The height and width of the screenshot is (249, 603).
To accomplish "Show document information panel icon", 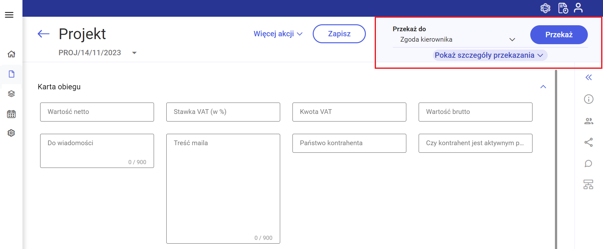I will pyautogui.click(x=588, y=99).
